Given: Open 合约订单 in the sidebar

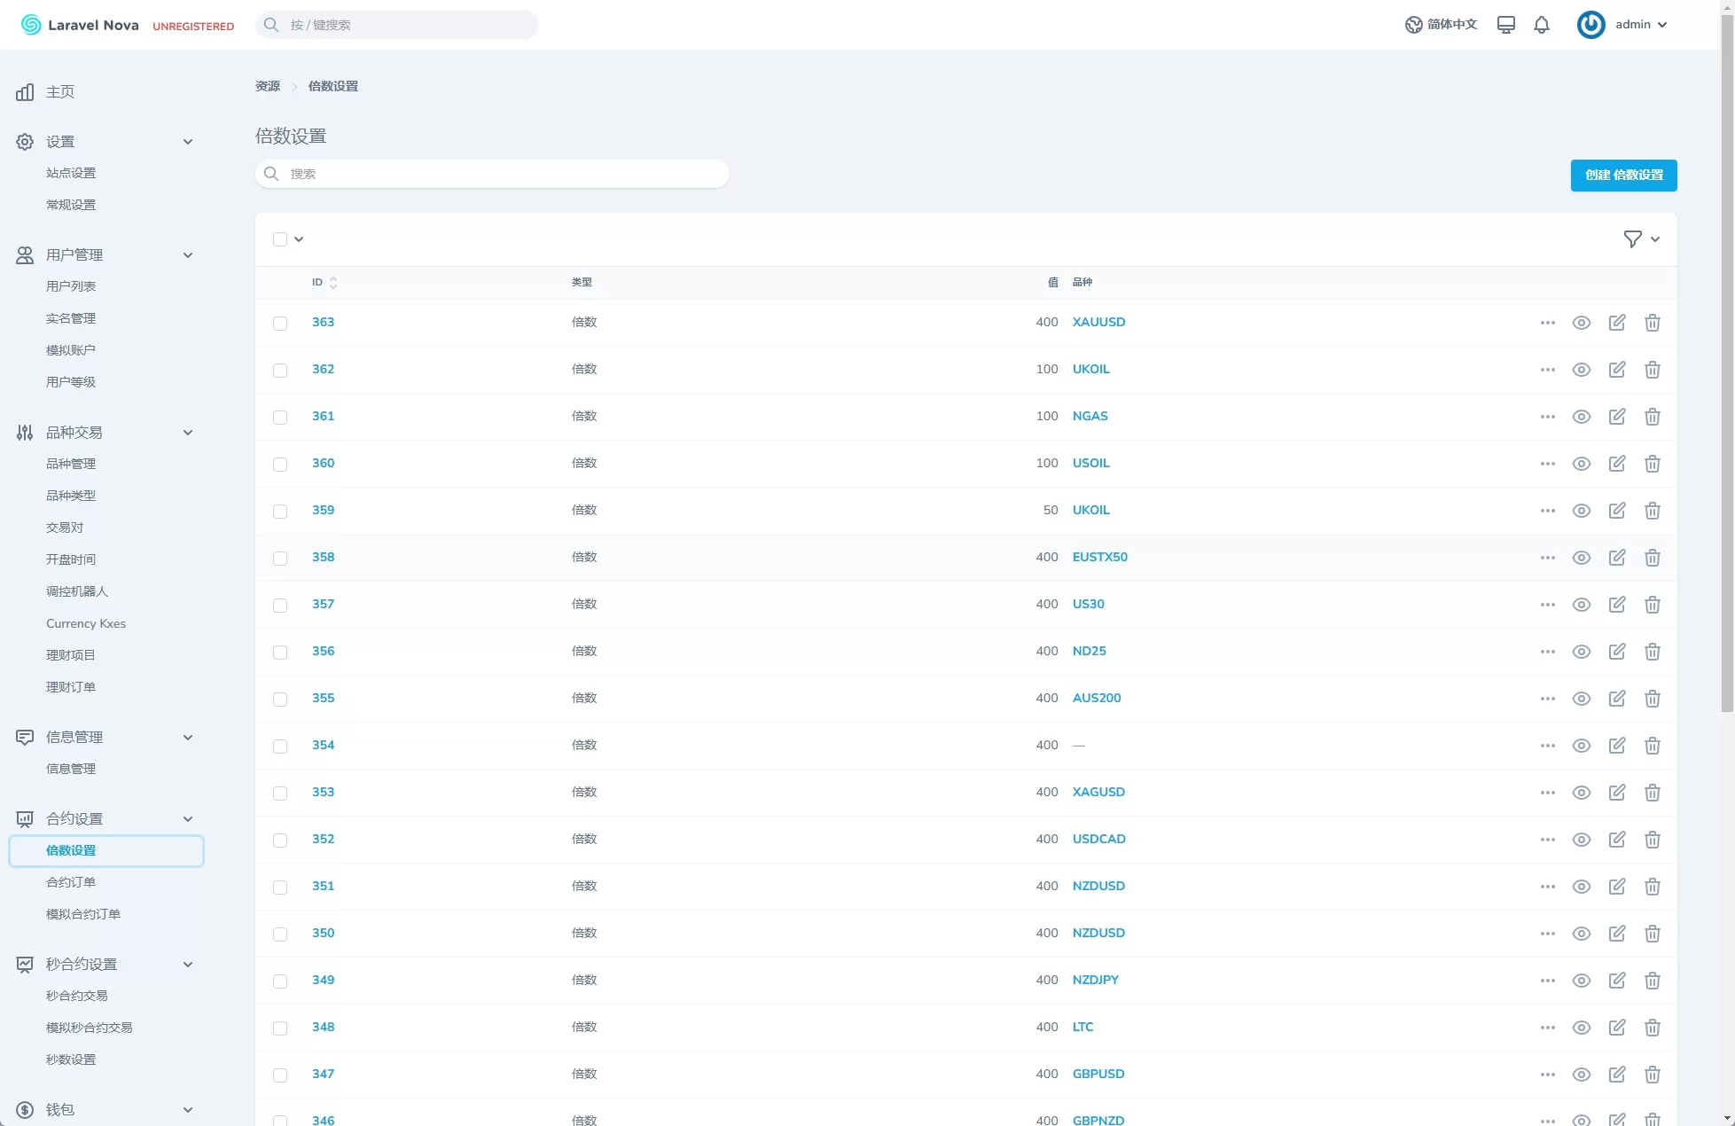Looking at the screenshot, I should coord(71,882).
